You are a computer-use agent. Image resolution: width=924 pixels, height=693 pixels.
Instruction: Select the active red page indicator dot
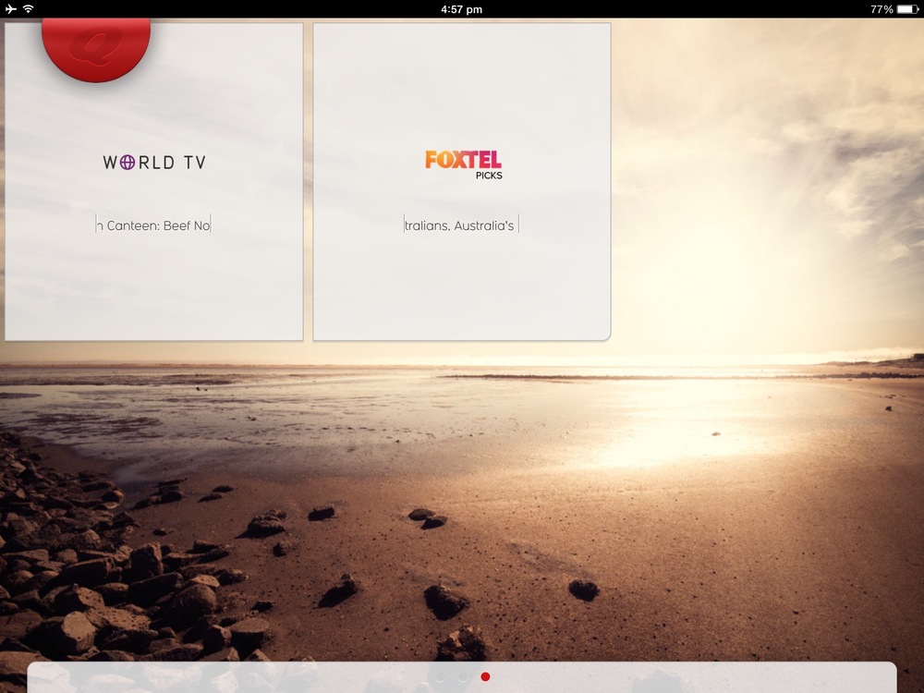click(485, 677)
